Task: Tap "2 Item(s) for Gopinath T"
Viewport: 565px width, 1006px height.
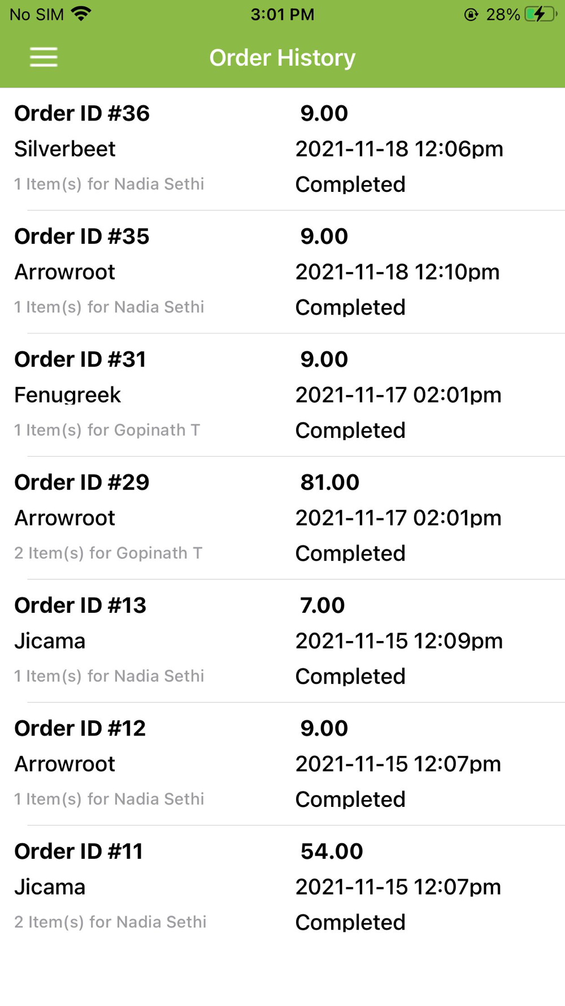Action: point(108,553)
